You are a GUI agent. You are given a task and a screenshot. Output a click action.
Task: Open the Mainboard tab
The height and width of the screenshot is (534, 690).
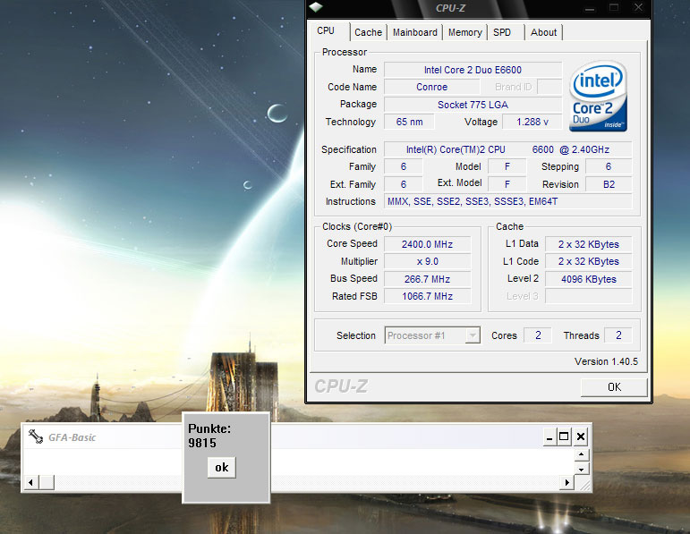[415, 32]
